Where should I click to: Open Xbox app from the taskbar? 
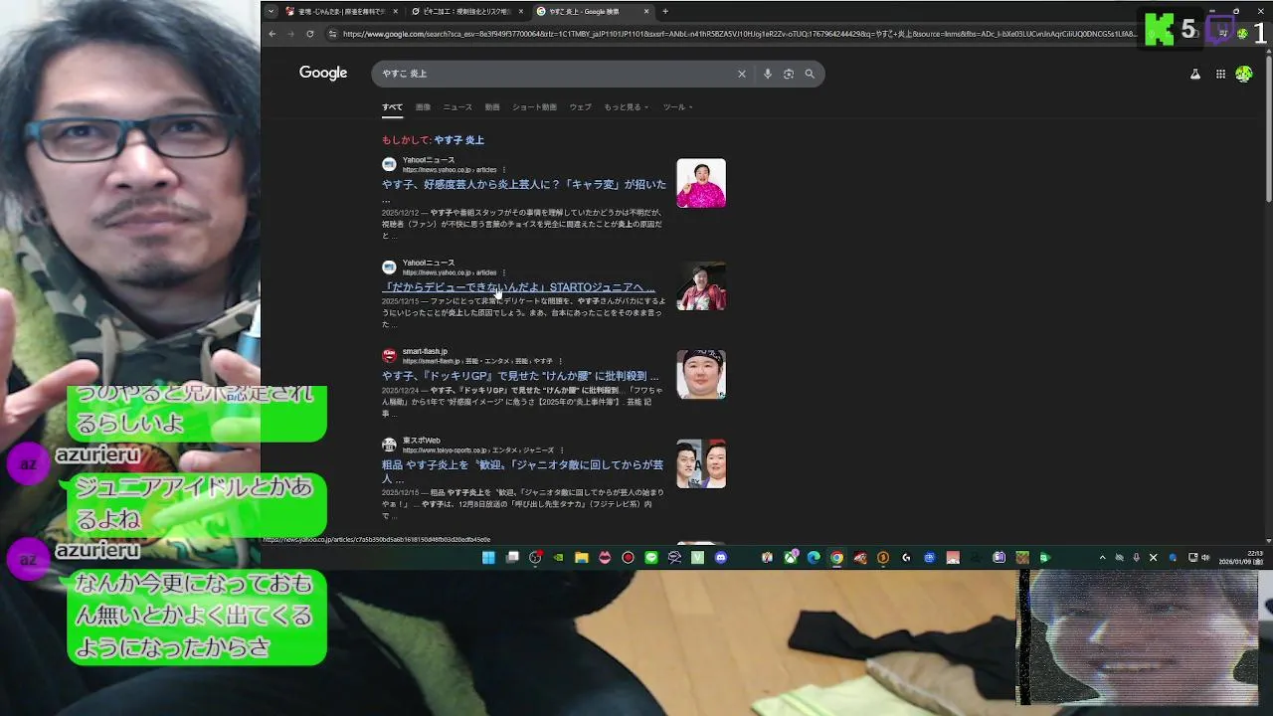point(791,558)
